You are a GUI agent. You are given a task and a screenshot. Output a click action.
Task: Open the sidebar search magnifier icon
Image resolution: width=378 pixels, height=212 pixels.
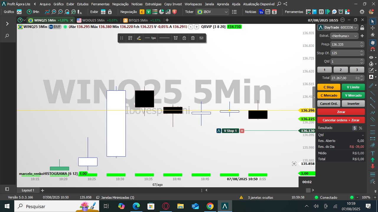tap(7, 36)
